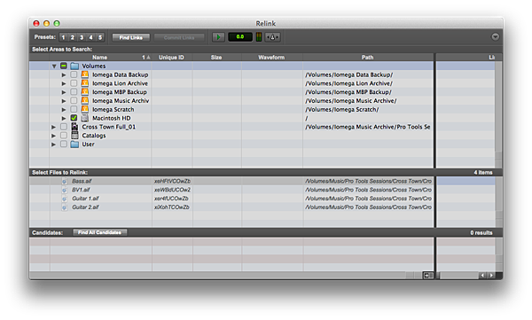Image resolution: width=532 pixels, height=320 pixels.
Task: Check the Cross Town Full_01 checkbox
Action: pyautogui.click(x=64, y=127)
